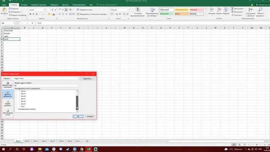Viewport: 270px width, 152px height.
Task: Select Defined names (Определенные имена) tree node
Action: [27, 109]
